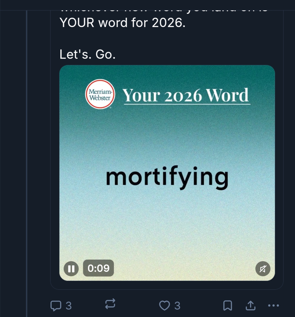Click the reply speech bubble icon
This screenshot has width=295, height=317.
click(x=56, y=306)
